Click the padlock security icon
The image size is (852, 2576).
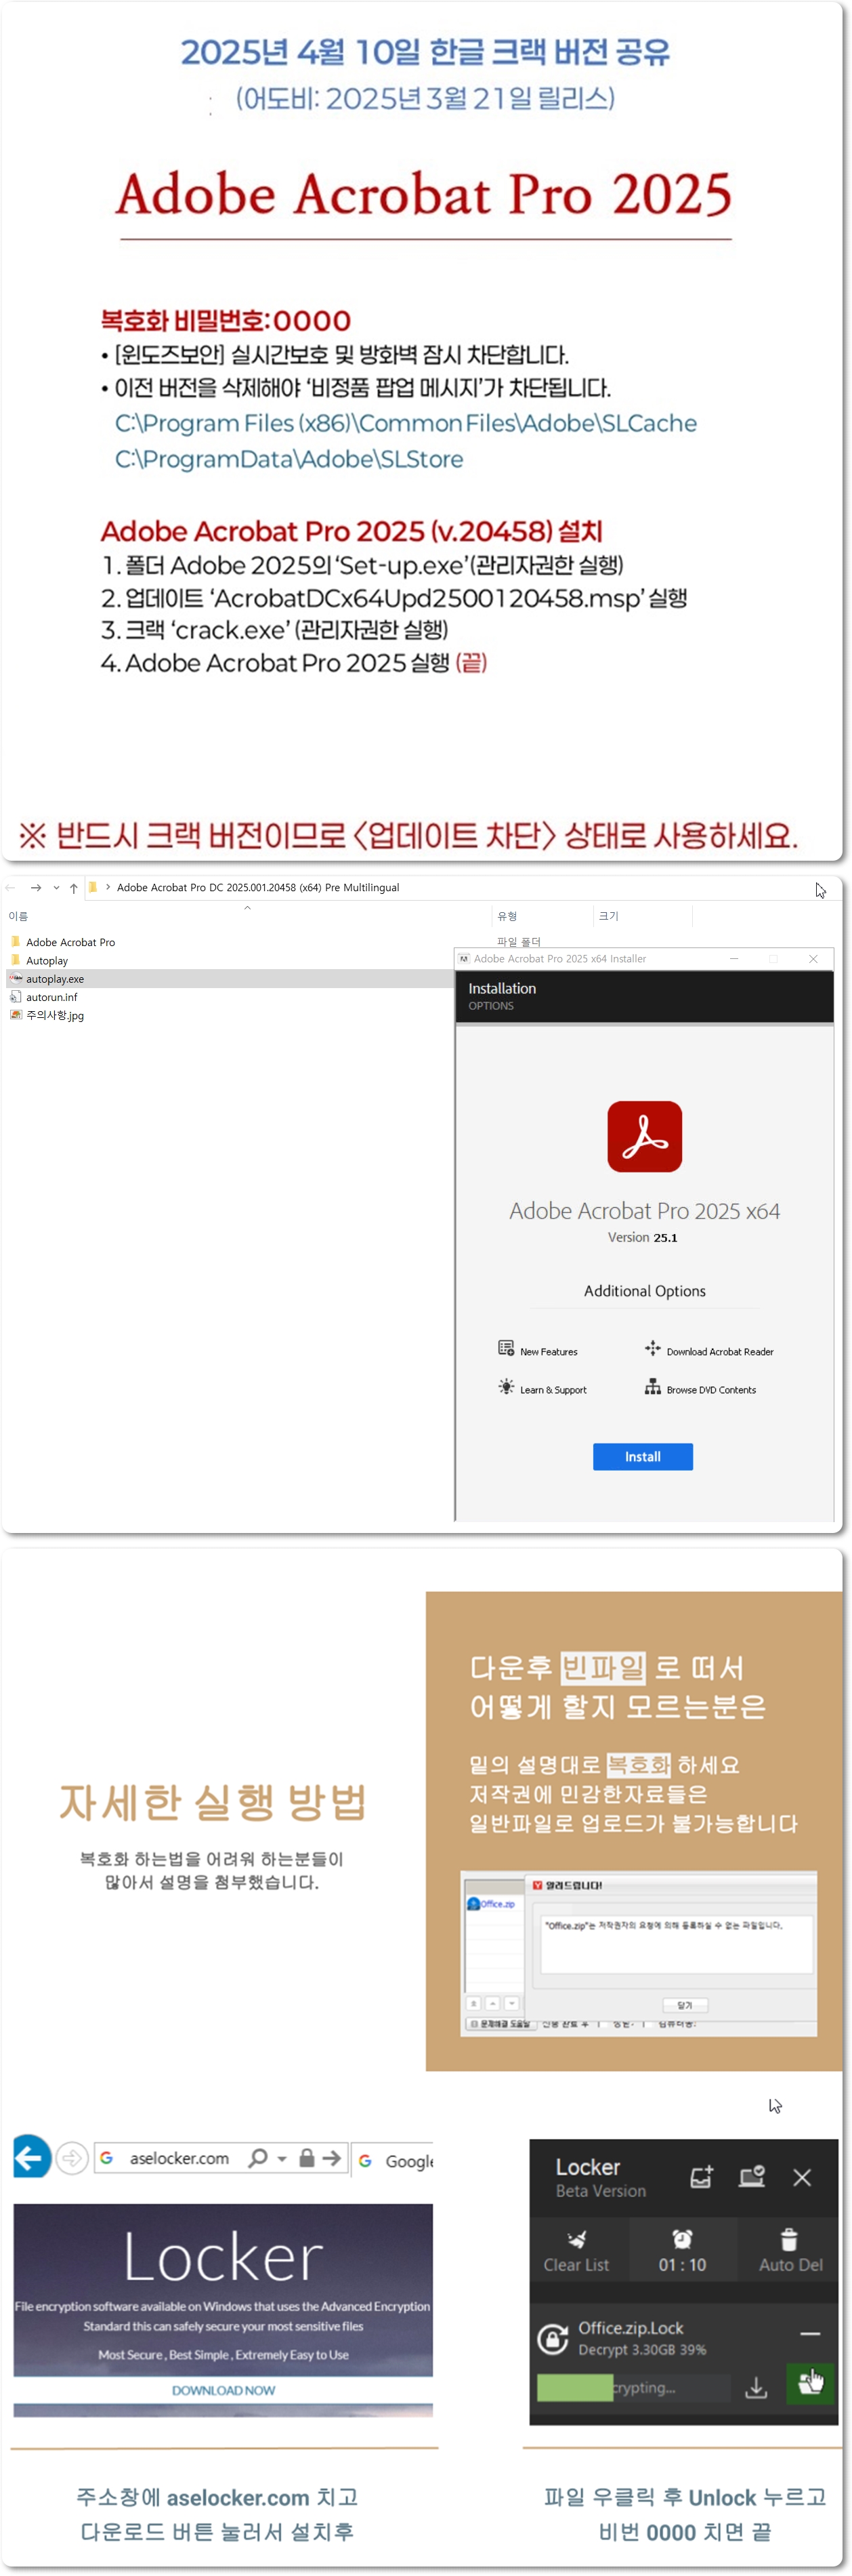[307, 2158]
